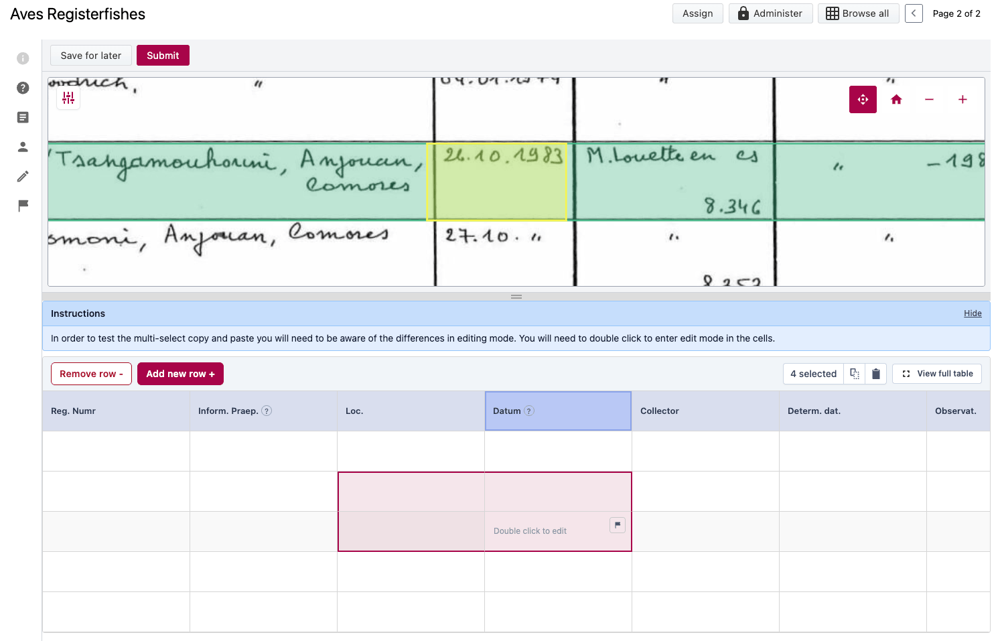
Task: Open the person sidebar icon
Action: coord(23,147)
